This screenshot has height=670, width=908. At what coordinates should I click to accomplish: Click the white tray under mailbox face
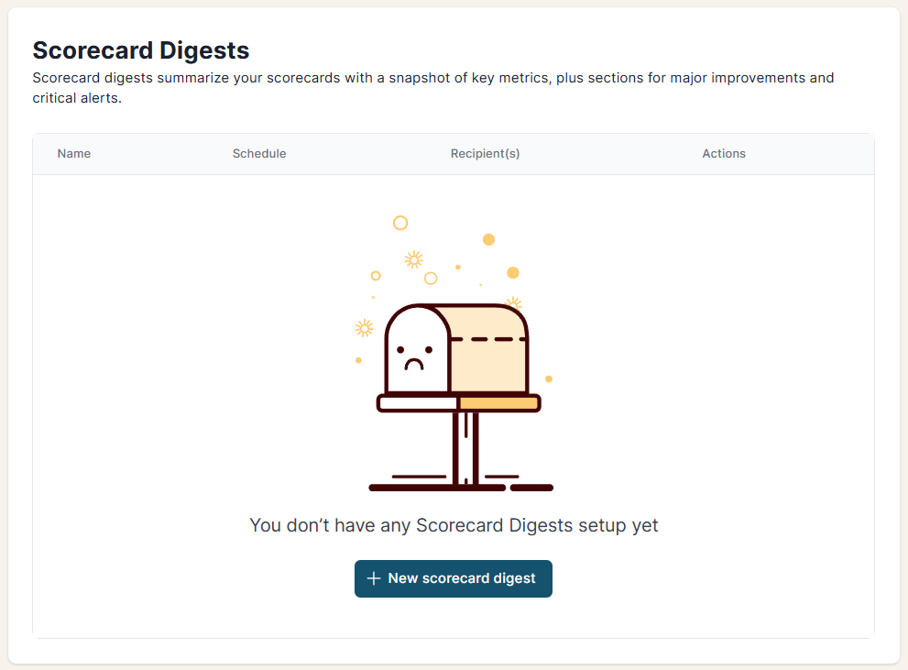coord(418,403)
